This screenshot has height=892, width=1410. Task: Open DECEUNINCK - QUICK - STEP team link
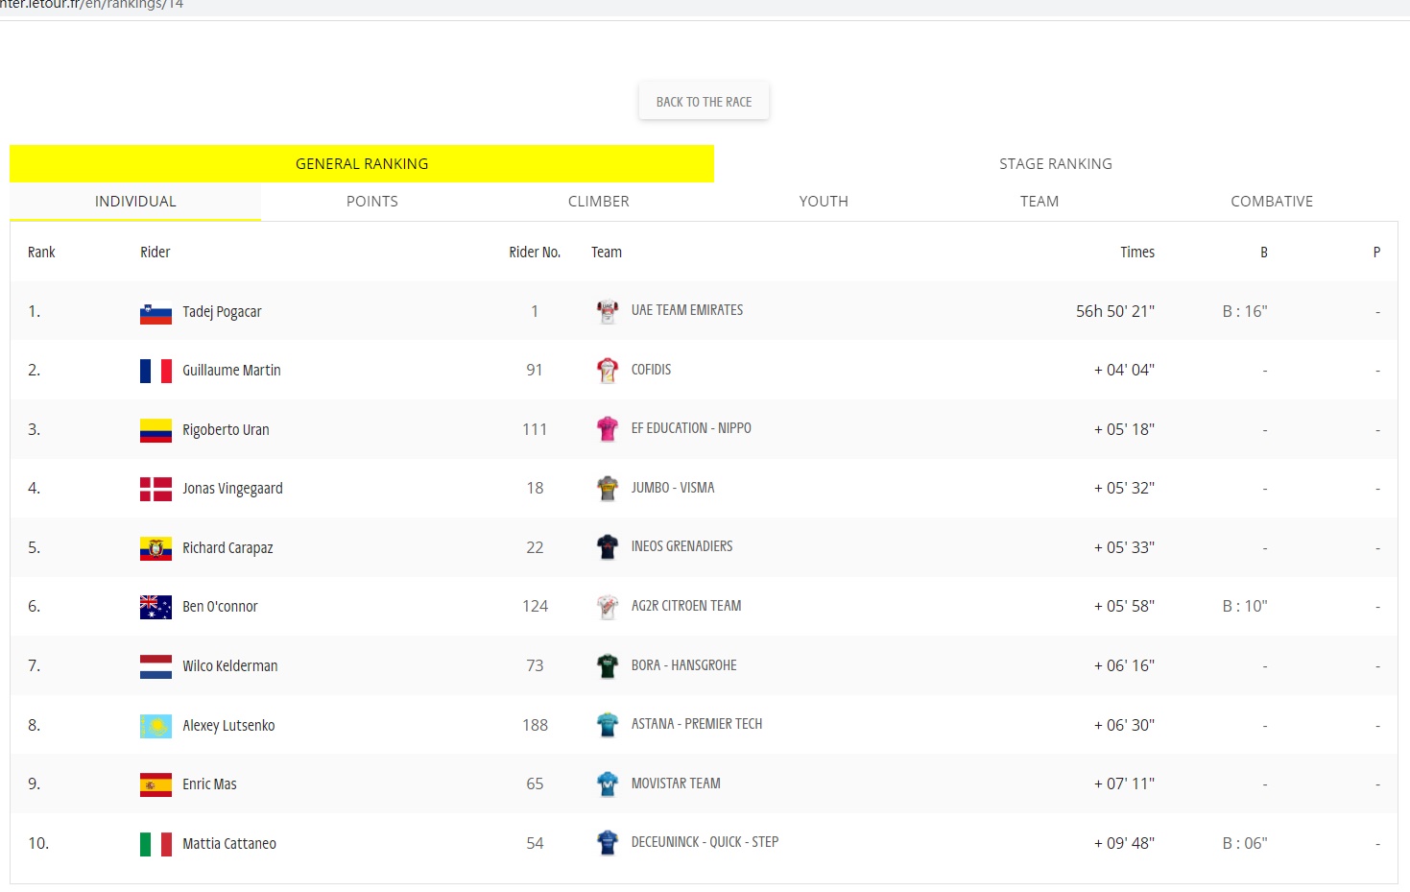pos(705,842)
